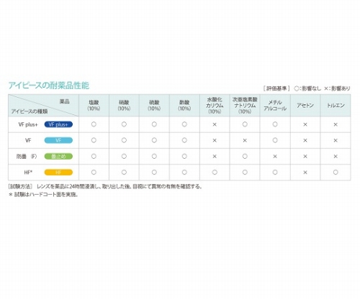Click the 塩酸 (10%) column header
This screenshot has height=299, width=360.
tap(94, 106)
